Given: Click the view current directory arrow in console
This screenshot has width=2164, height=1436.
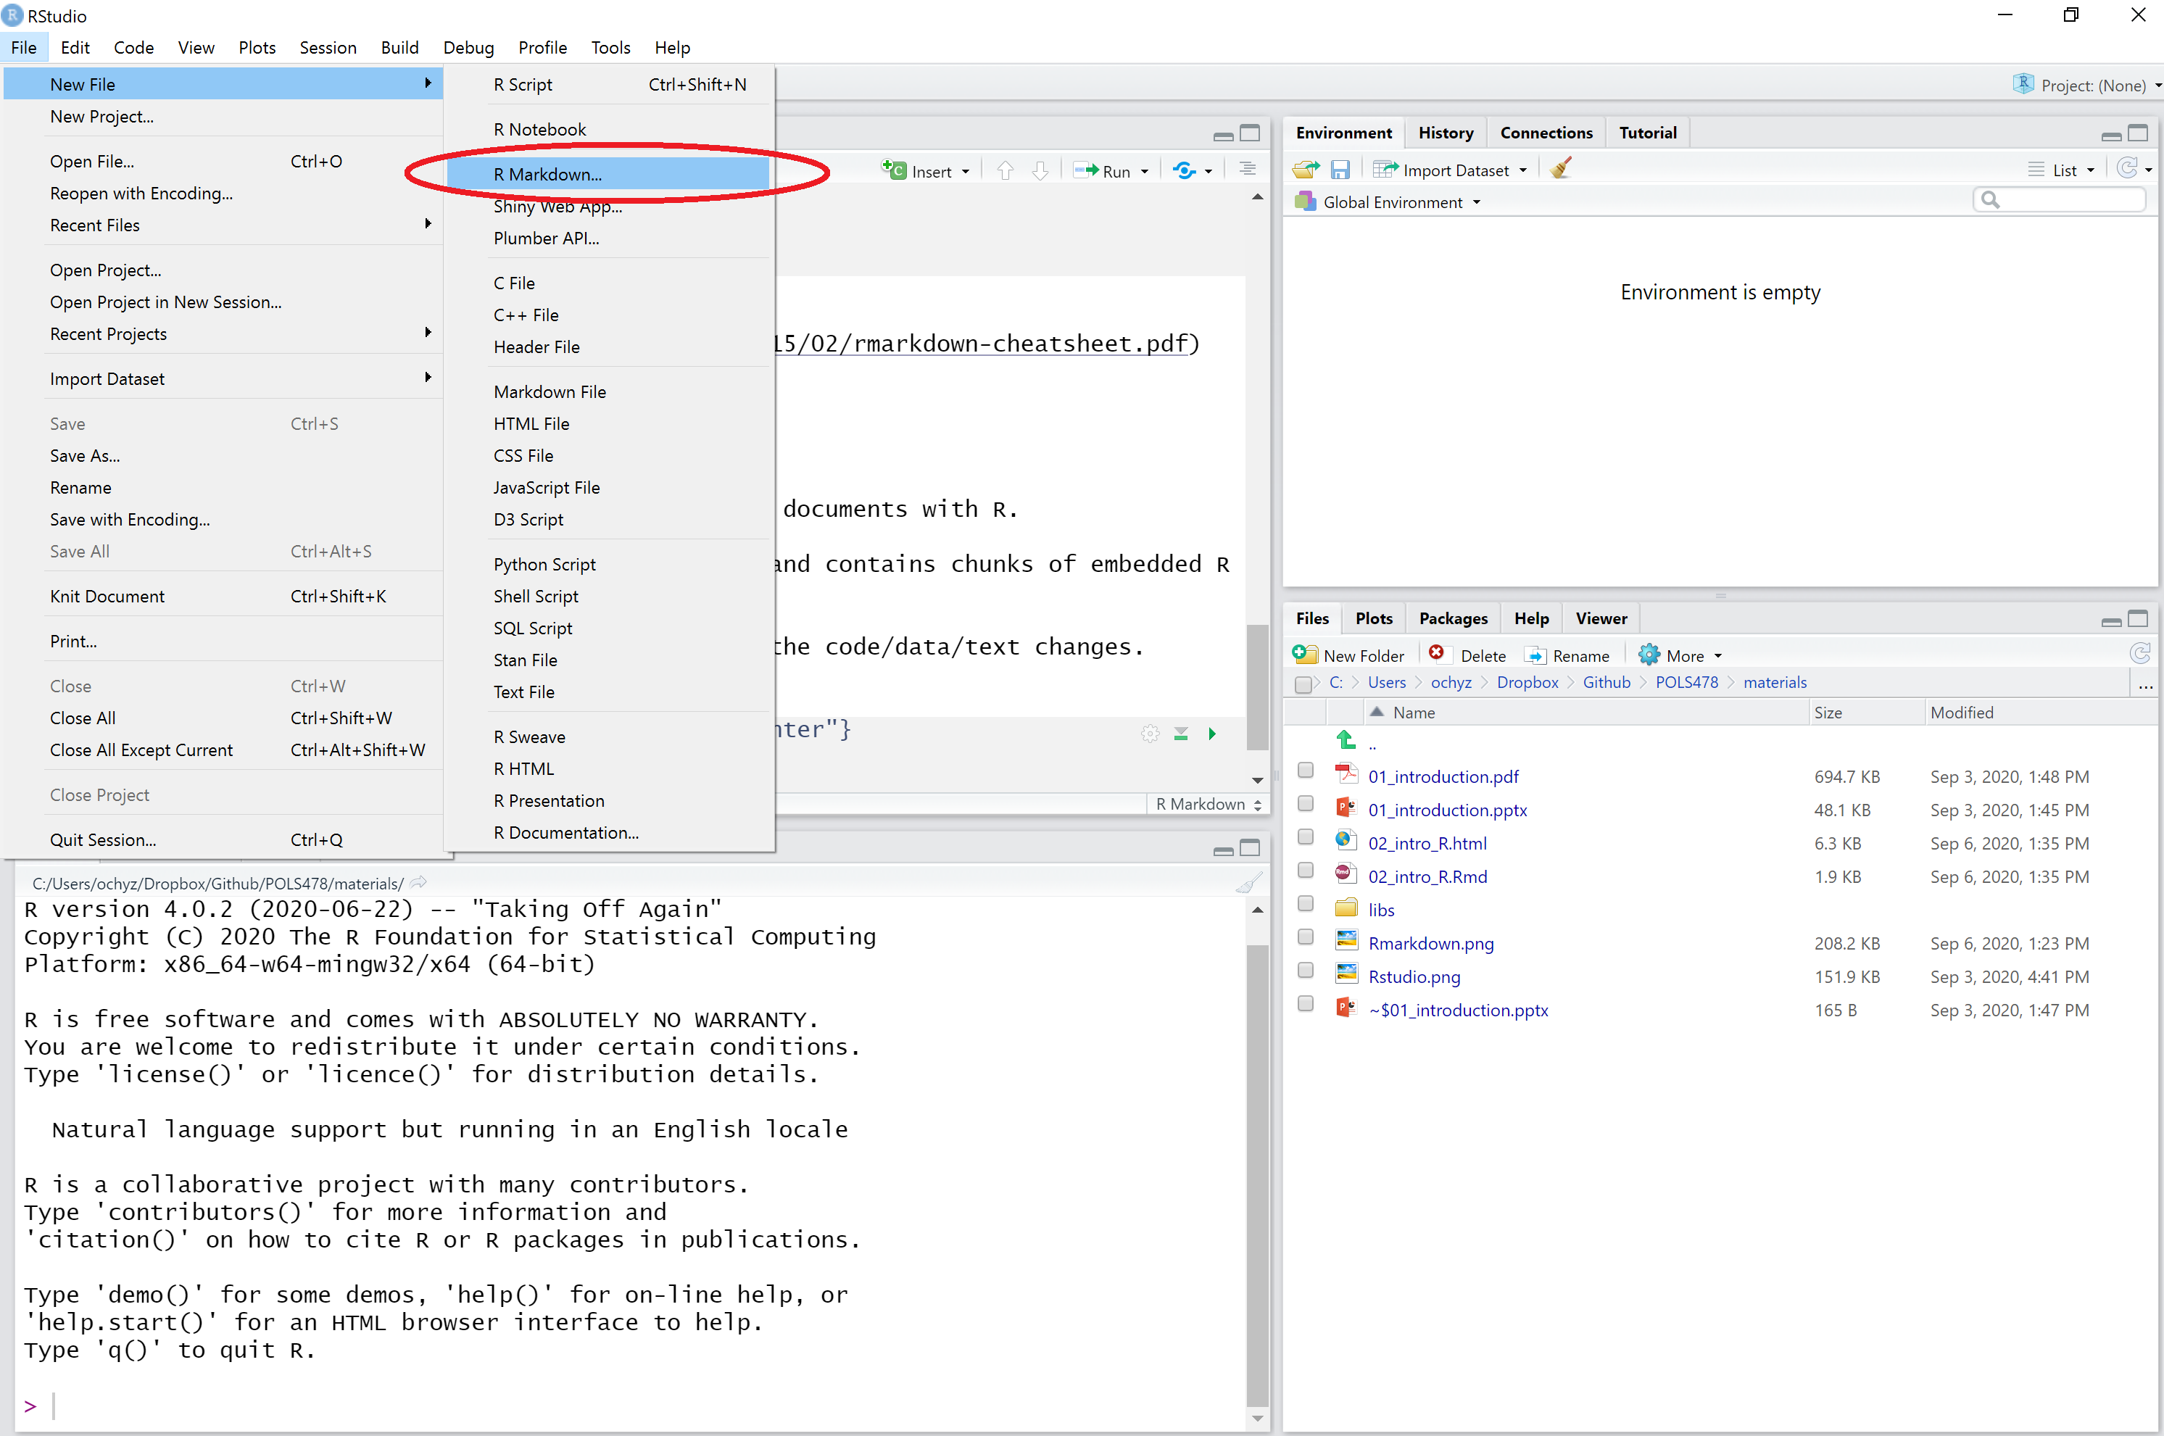Looking at the screenshot, I should pos(418,883).
